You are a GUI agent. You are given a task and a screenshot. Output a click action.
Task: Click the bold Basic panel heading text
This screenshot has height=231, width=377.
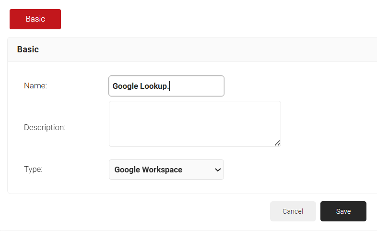pyautogui.click(x=28, y=49)
